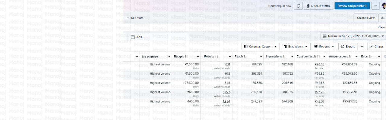Open the Budget column menu arrow
This screenshot has height=120, width=386.
pyautogui.click(x=198, y=57)
